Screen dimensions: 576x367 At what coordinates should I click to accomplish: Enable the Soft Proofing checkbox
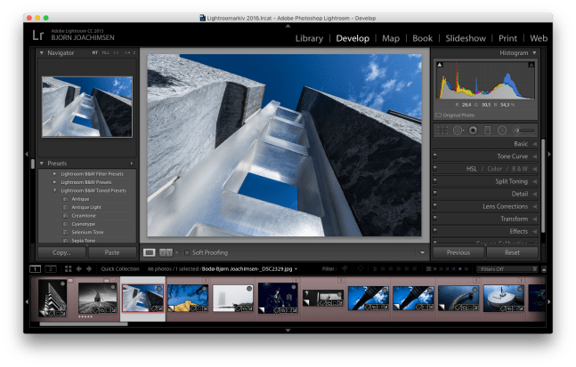pyautogui.click(x=186, y=252)
